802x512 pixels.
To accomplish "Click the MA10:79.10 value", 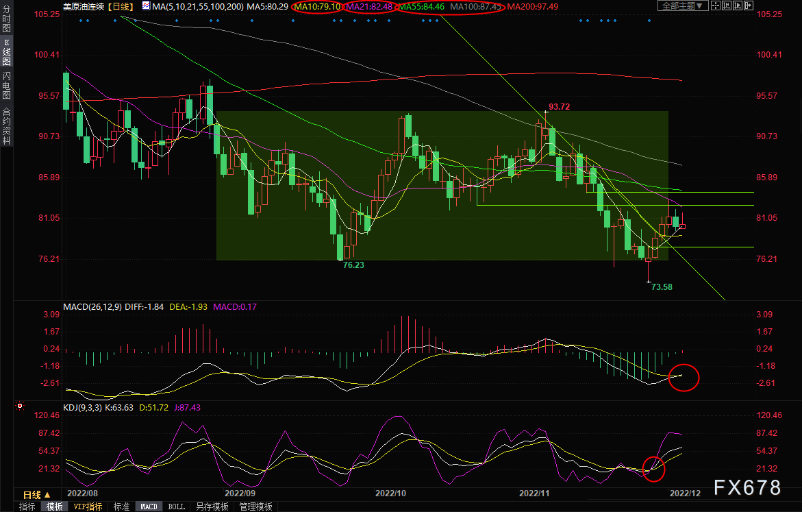I will coord(318,7).
